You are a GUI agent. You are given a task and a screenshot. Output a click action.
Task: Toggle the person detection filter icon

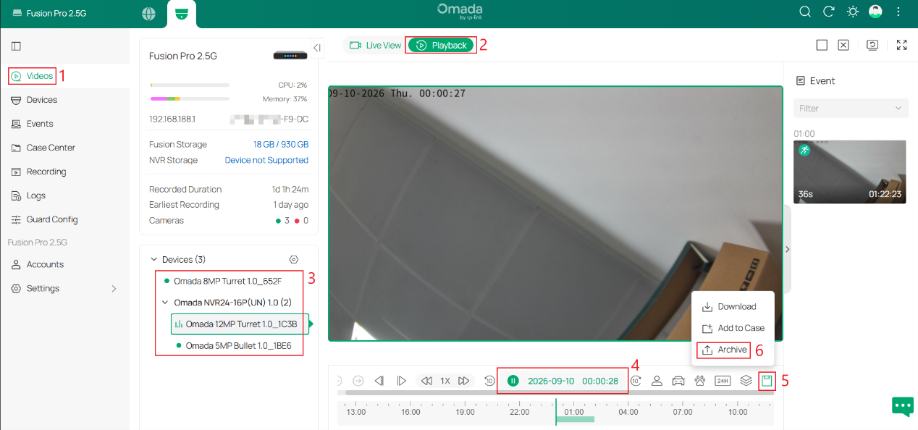tap(657, 381)
